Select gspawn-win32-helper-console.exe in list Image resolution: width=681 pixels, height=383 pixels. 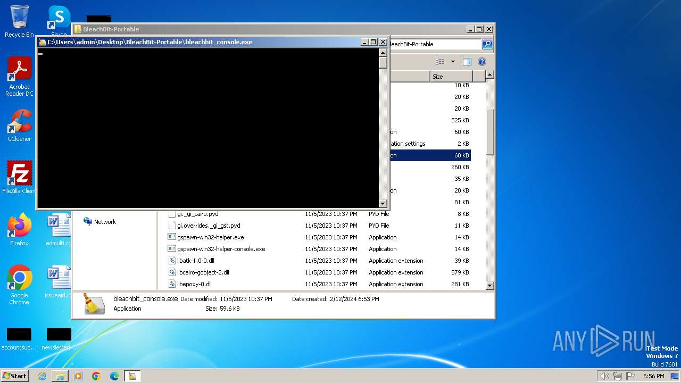(x=221, y=249)
